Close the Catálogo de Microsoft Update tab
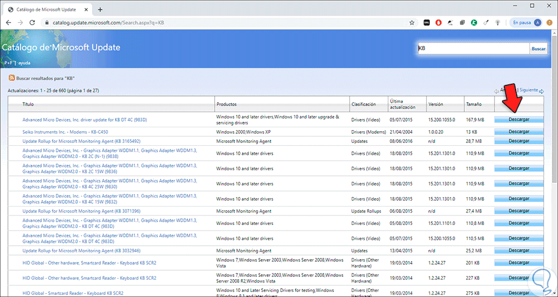 click(x=87, y=9)
